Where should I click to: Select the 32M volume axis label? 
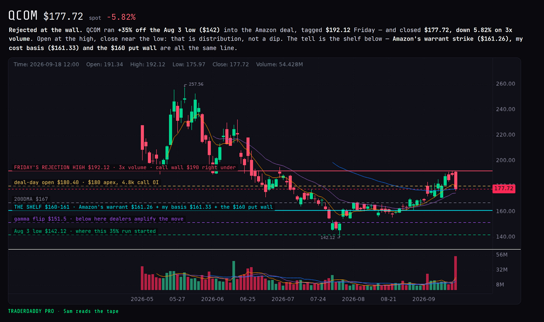click(x=502, y=269)
